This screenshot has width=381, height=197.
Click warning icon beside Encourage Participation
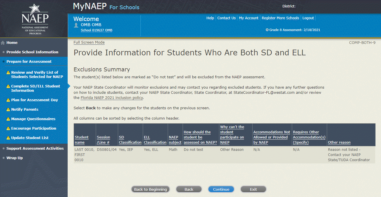tap(8, 128)
